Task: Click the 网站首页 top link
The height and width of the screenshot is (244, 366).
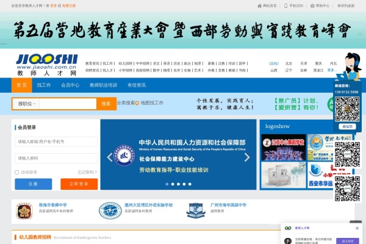Action: point(270,6)
